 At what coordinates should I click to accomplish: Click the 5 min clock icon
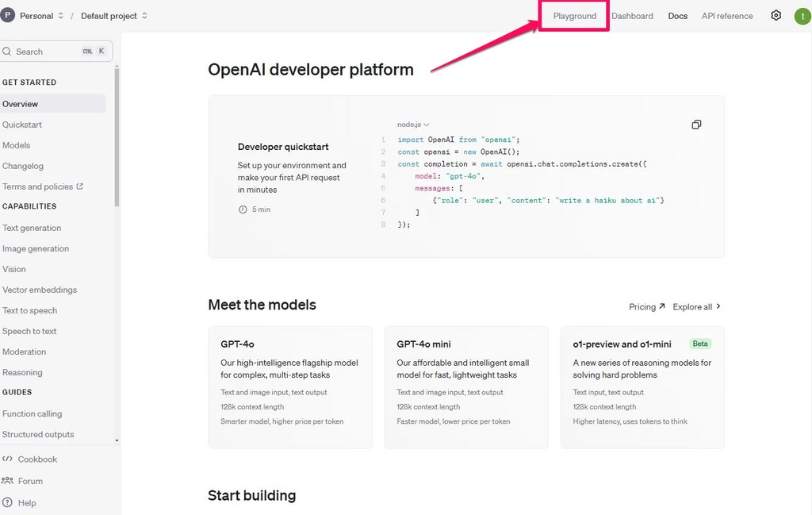pos(243,209)
